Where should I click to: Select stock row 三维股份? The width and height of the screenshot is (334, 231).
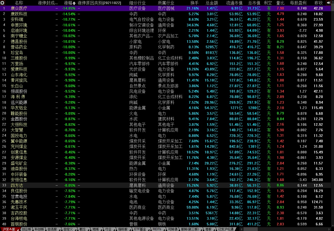tap(165, 58)
